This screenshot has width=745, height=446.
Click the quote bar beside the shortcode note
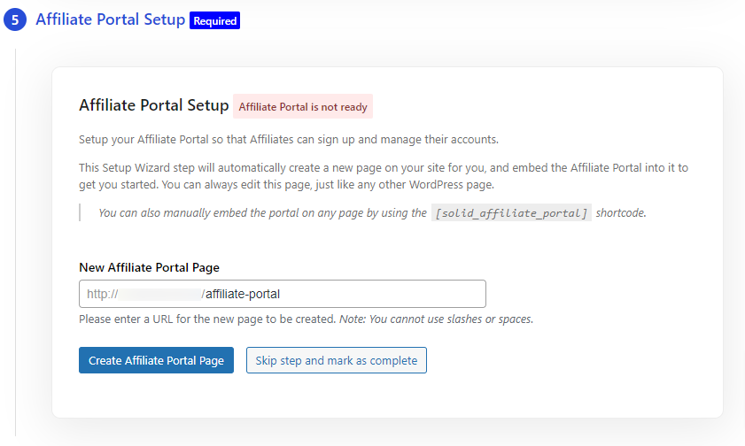[80, 213]
